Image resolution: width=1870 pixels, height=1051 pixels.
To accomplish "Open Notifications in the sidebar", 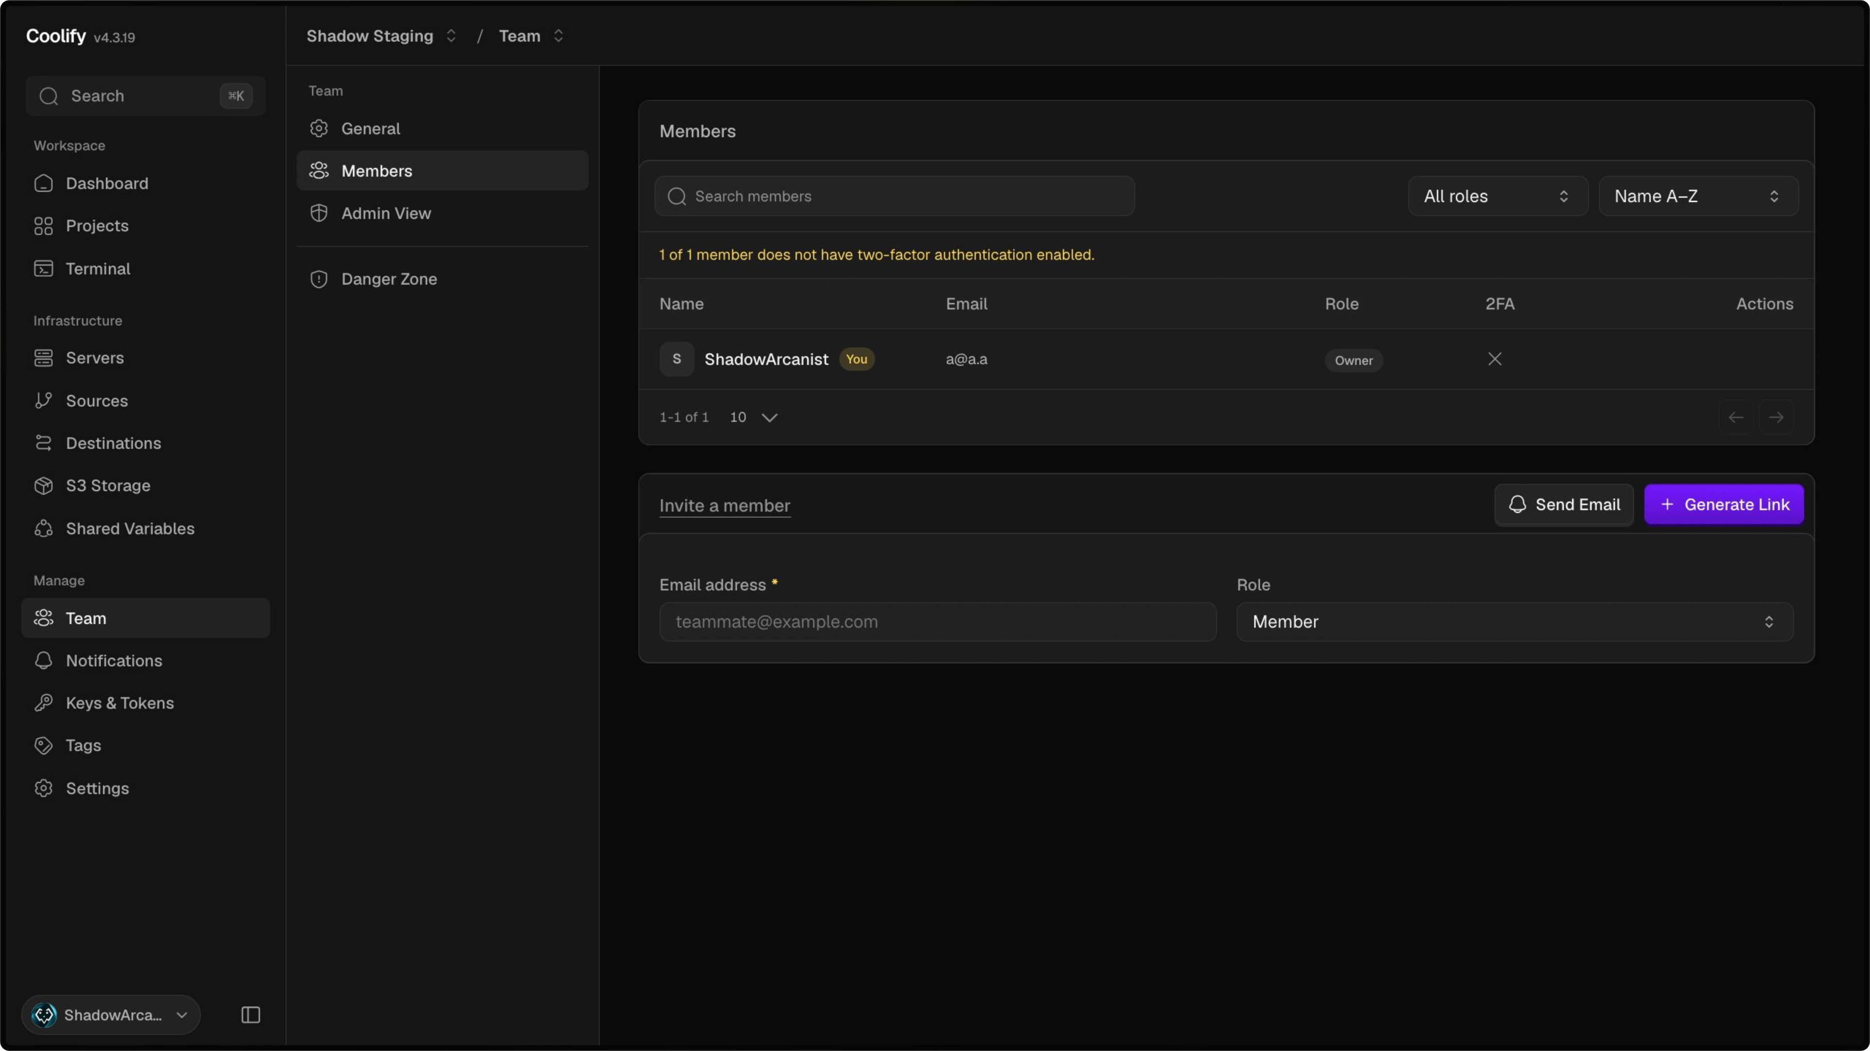I will [x=145, y=661].
